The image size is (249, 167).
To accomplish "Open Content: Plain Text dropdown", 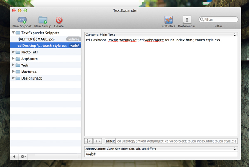I will pos(161,34).
